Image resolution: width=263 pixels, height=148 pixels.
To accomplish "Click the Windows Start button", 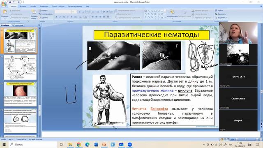I will pyautogui.click(x=4, y=144).
